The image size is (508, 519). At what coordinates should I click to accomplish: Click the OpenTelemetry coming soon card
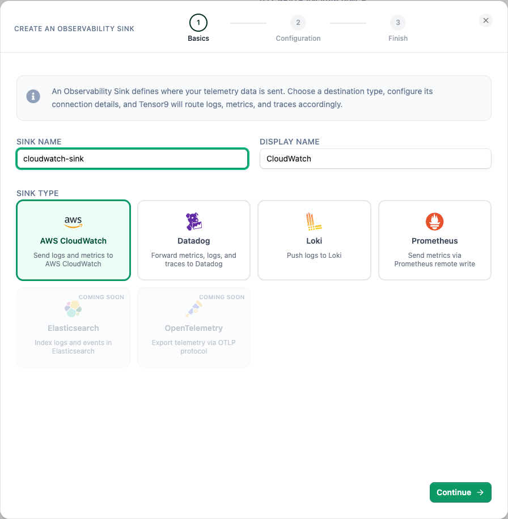tap(194, 327)
